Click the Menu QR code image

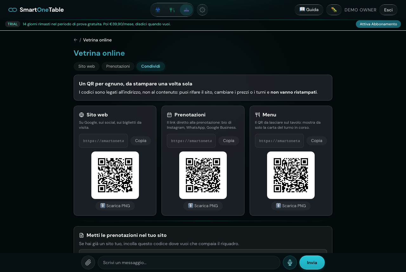pyautogui.click(x=291, y=175)
